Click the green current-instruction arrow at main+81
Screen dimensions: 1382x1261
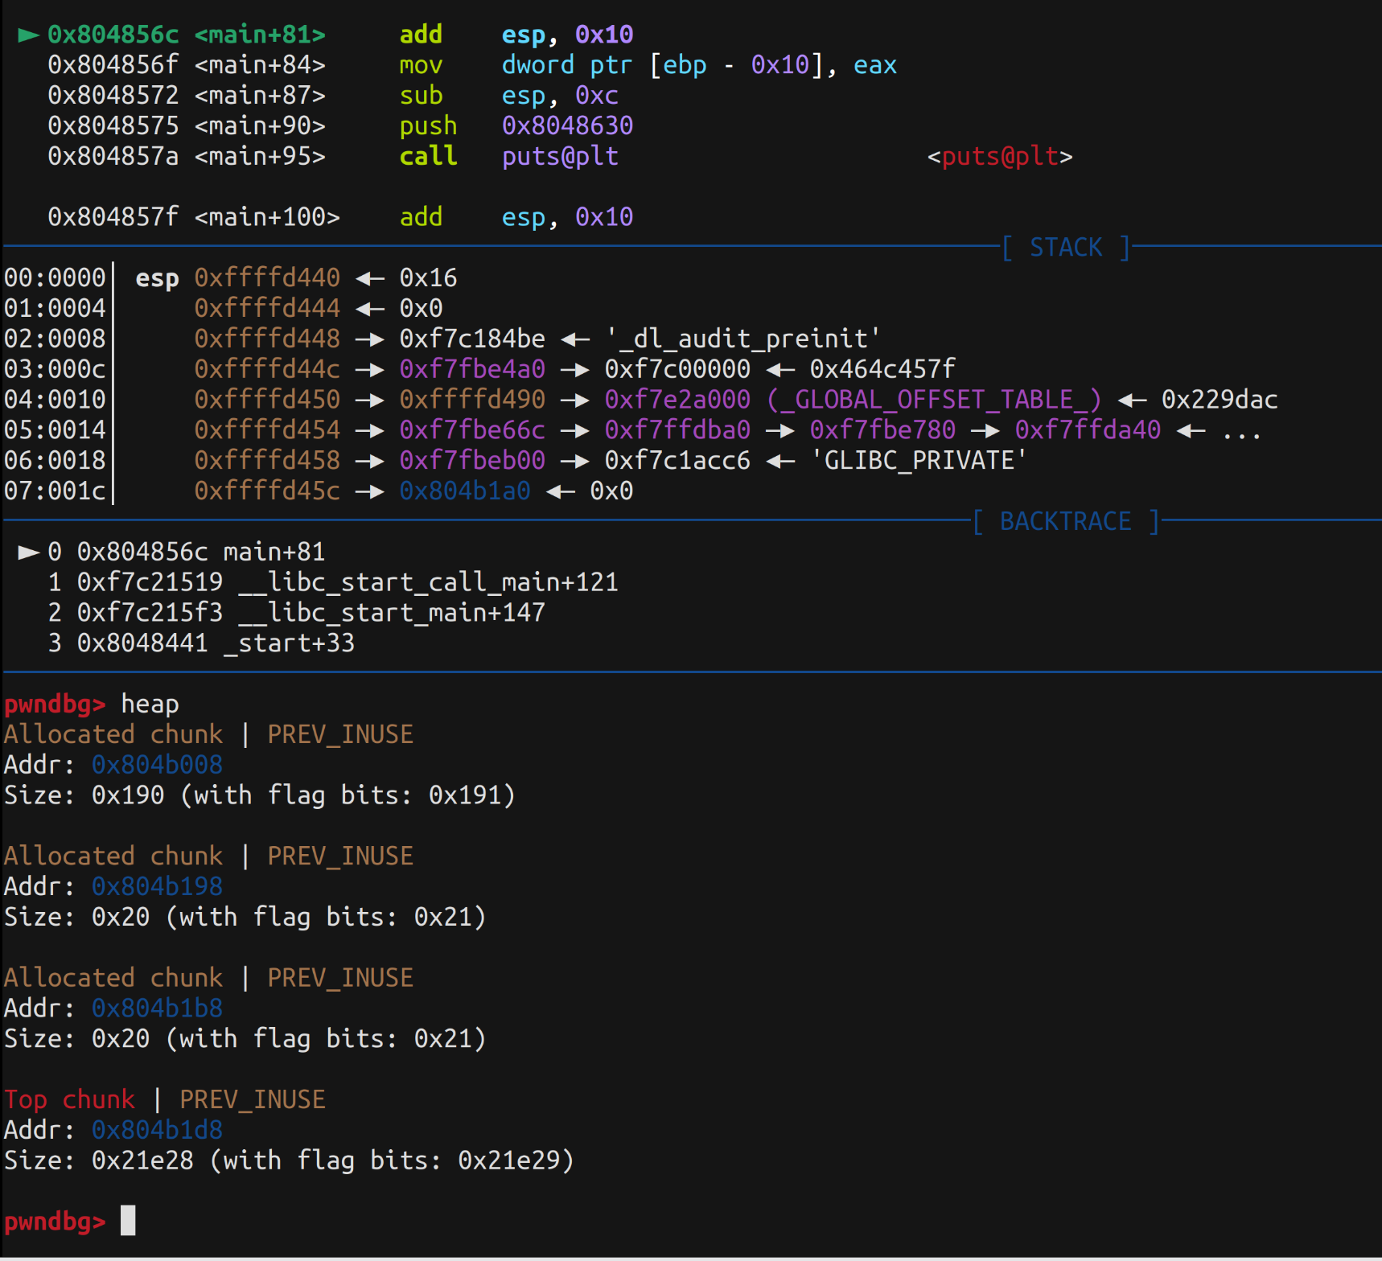pyautogui.click(x=28, y=35)
